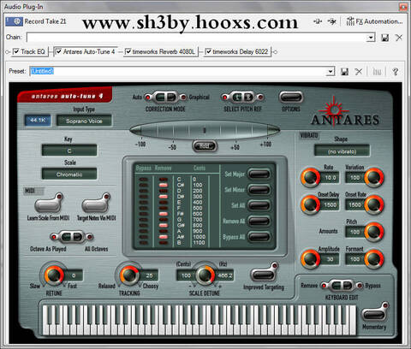This screenshot has height=349, width=411.
Task: Disable timeworks Reverb 4080L checkbox
Action: pyautogui.click(x=128, y=51)
